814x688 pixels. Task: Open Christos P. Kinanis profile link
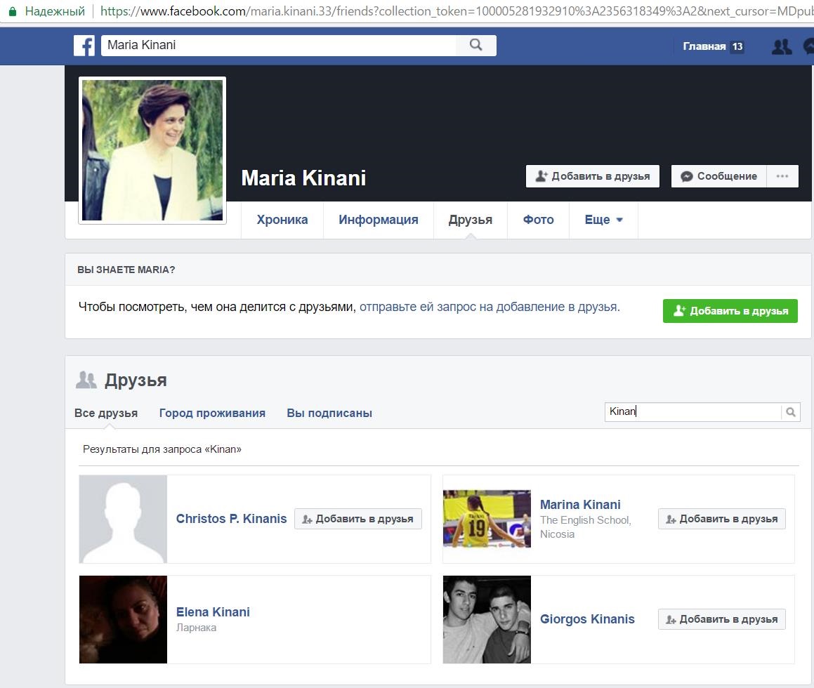(231, 519)
